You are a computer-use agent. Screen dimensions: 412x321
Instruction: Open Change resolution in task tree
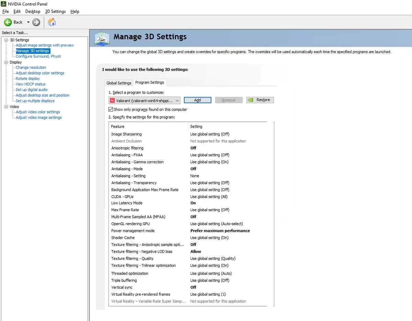coord(31,68)
